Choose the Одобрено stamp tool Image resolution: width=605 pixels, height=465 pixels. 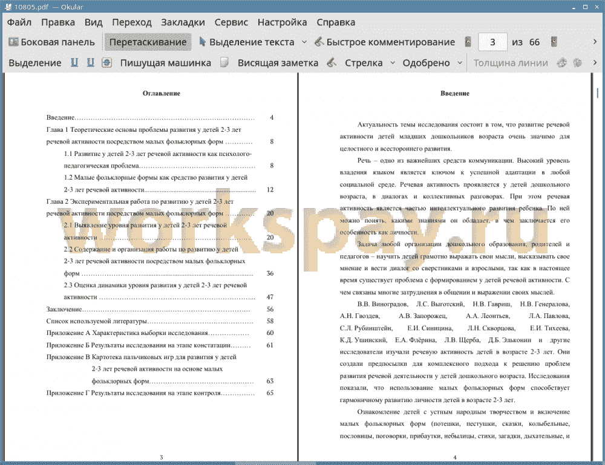tap(426, 63)
